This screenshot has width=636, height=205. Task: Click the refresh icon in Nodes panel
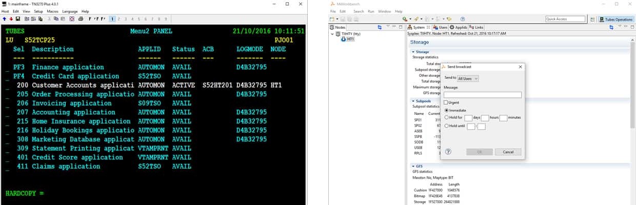click(380, 27)
